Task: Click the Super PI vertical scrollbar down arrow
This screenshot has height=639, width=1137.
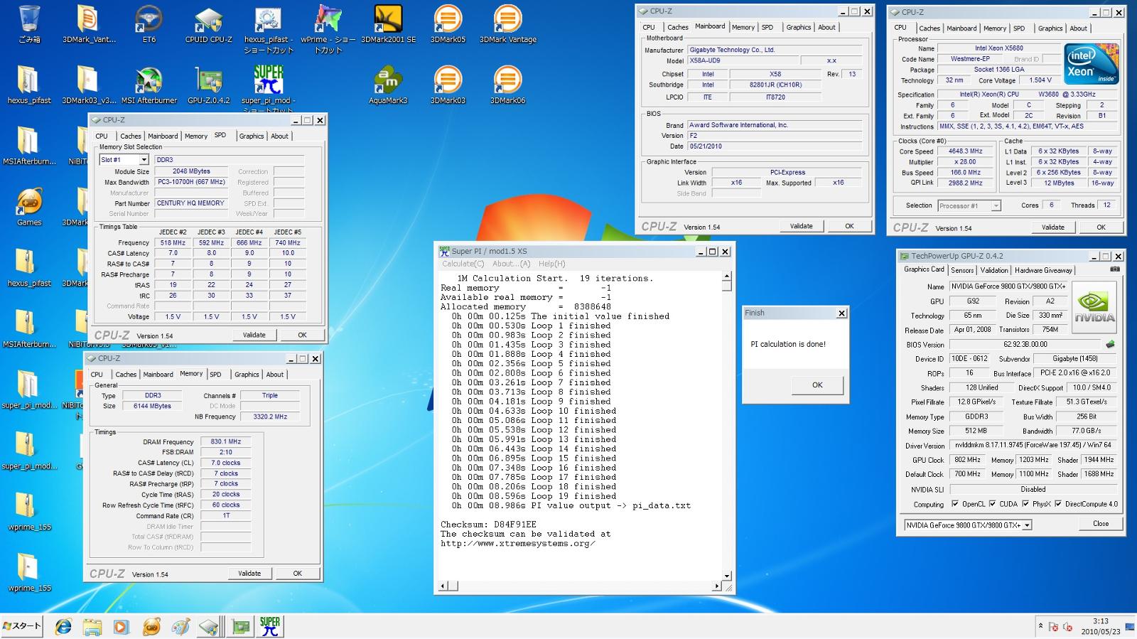Action: click(726, 576)
